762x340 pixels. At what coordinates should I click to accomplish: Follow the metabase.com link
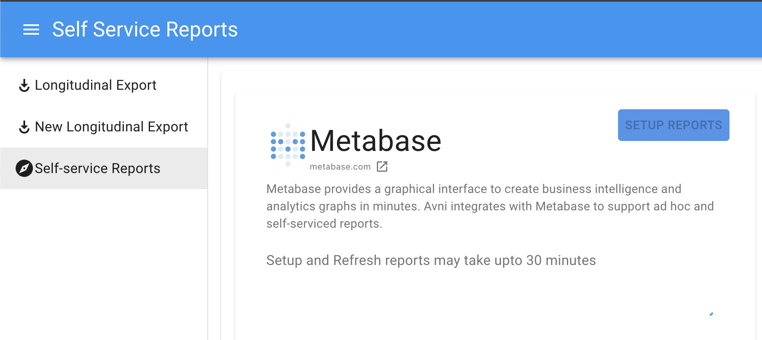[340, 167]
